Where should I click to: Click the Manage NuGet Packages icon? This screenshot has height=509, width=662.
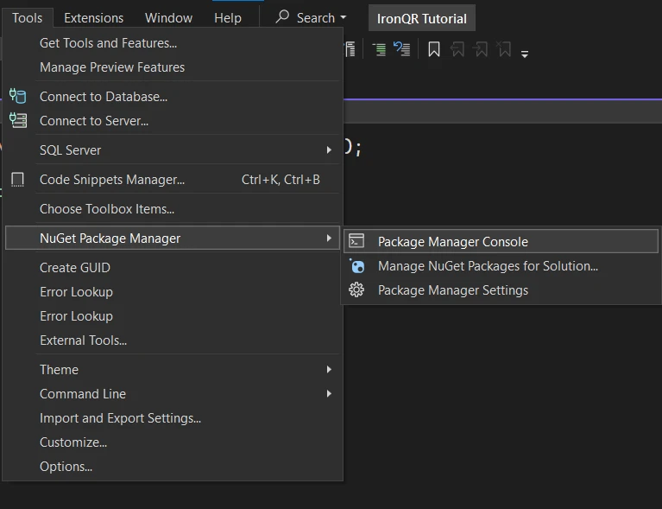(x=356, y=266)
